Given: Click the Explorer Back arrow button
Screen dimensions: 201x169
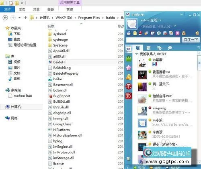Looking at the screenshot, I should (x=5, y=18).
